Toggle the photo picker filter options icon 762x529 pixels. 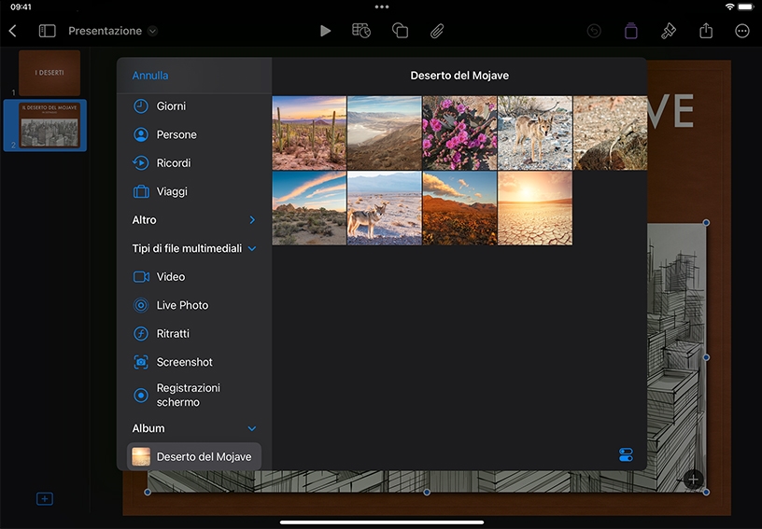[x=626, y=454]
